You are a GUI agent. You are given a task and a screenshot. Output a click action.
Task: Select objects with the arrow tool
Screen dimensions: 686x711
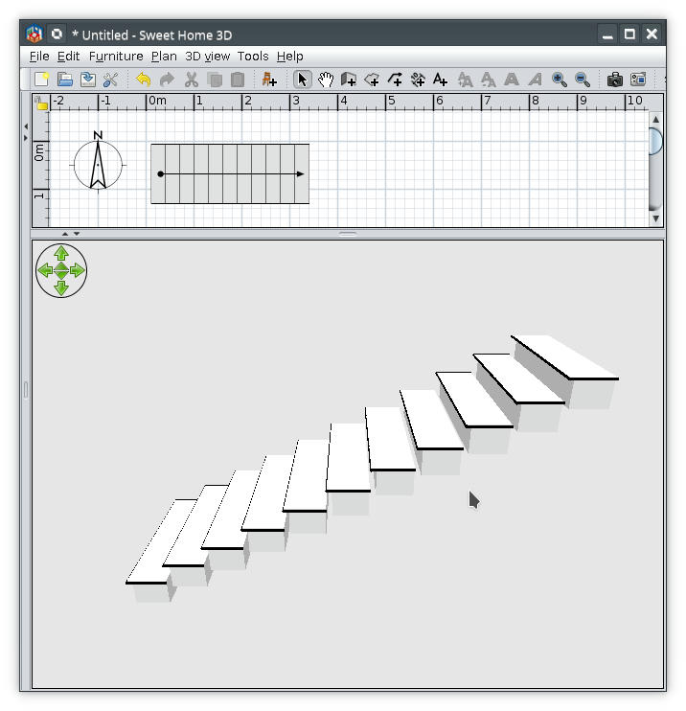coord(303,80)
